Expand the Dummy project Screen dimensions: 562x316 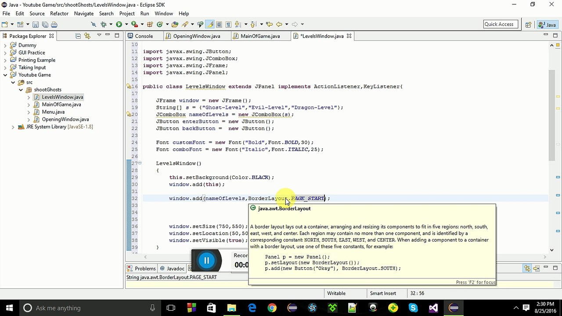coord(5,45)
